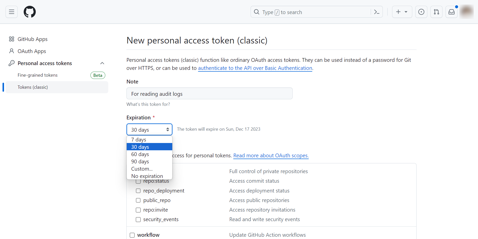Select 60 days token expiration
478x239 pixels.
[140, 154]
